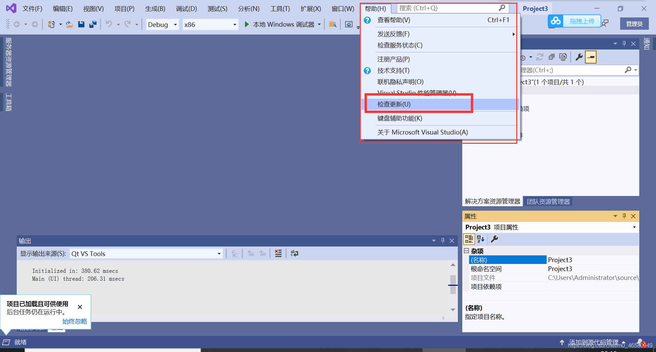
Task: Click the 始终忽略 link
Action: (x=74, y=321)
